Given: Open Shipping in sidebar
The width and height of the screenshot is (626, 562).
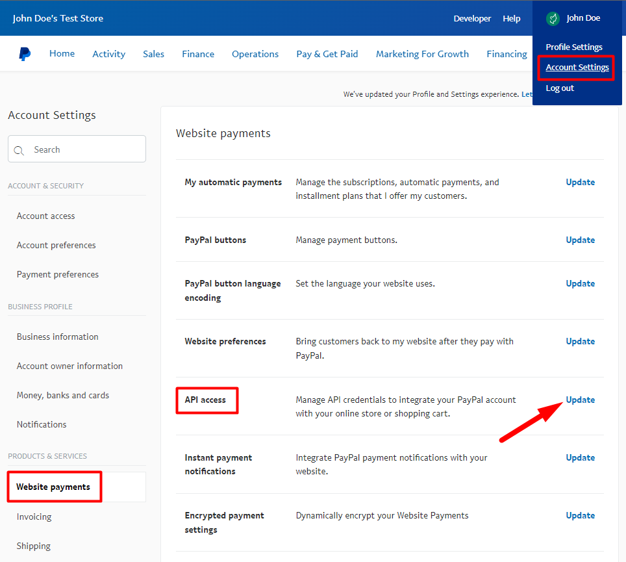Looking at the screenshot, I should tap(34, 546).
